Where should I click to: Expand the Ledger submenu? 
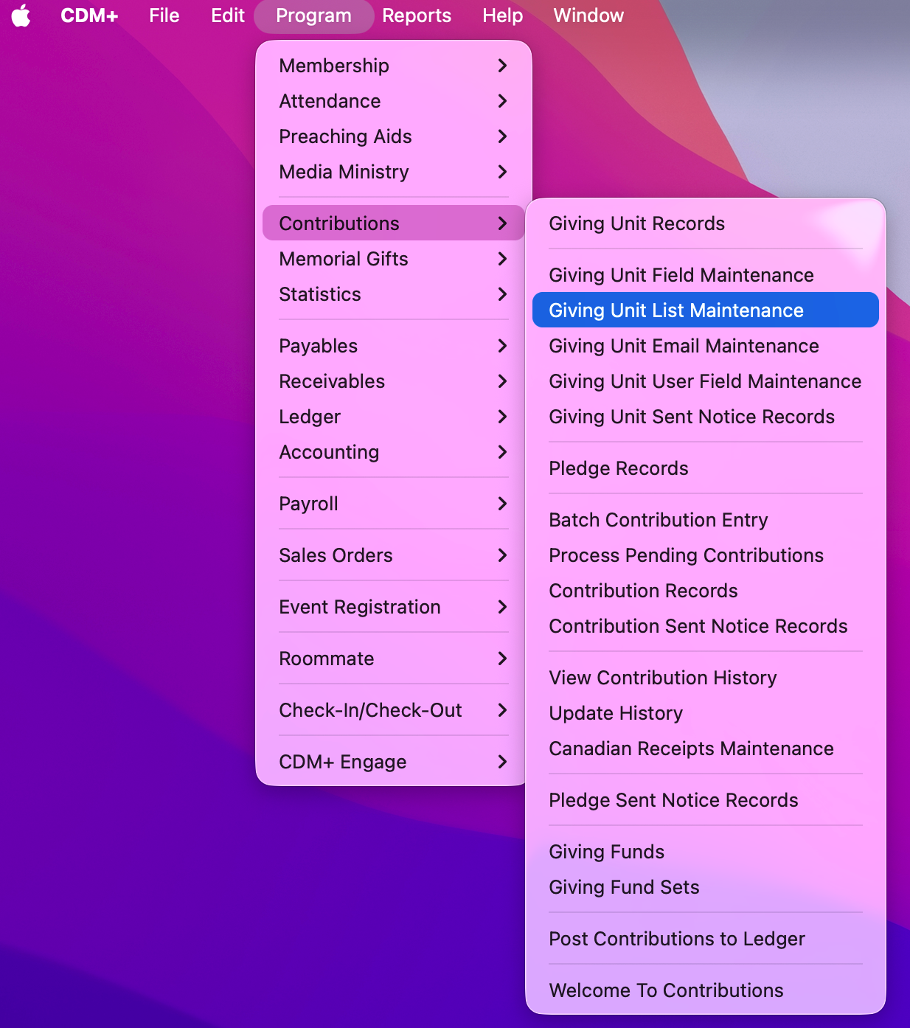pyautogui.click(x=394, y=417)
